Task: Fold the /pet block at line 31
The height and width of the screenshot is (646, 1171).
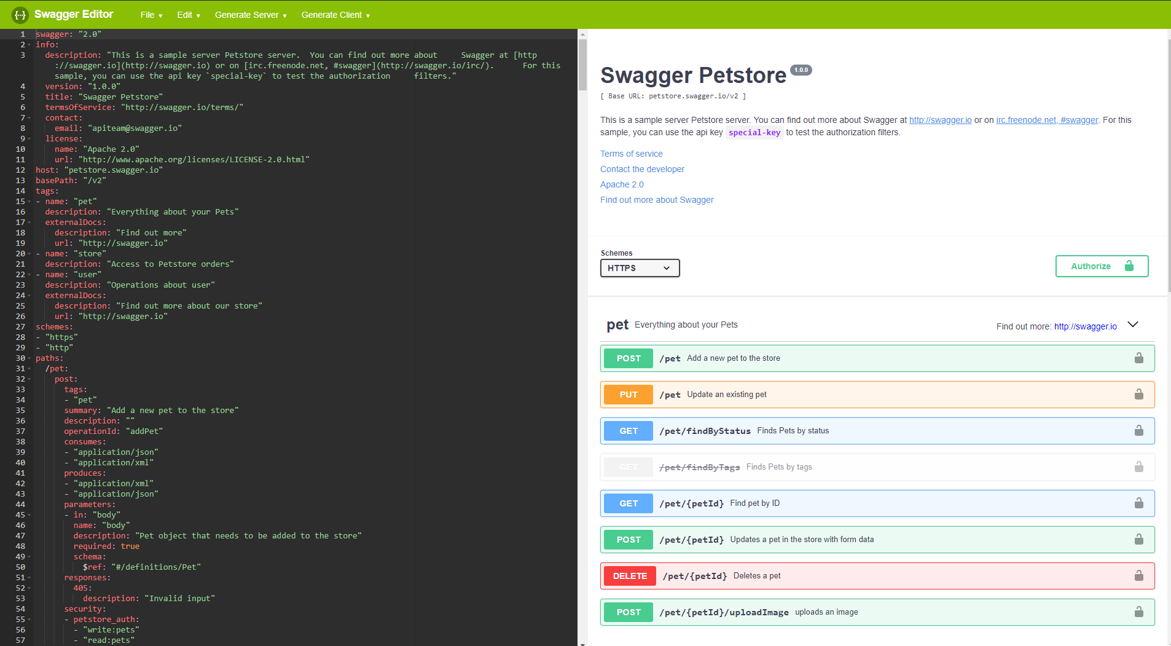Action: [x=29, y=369]
